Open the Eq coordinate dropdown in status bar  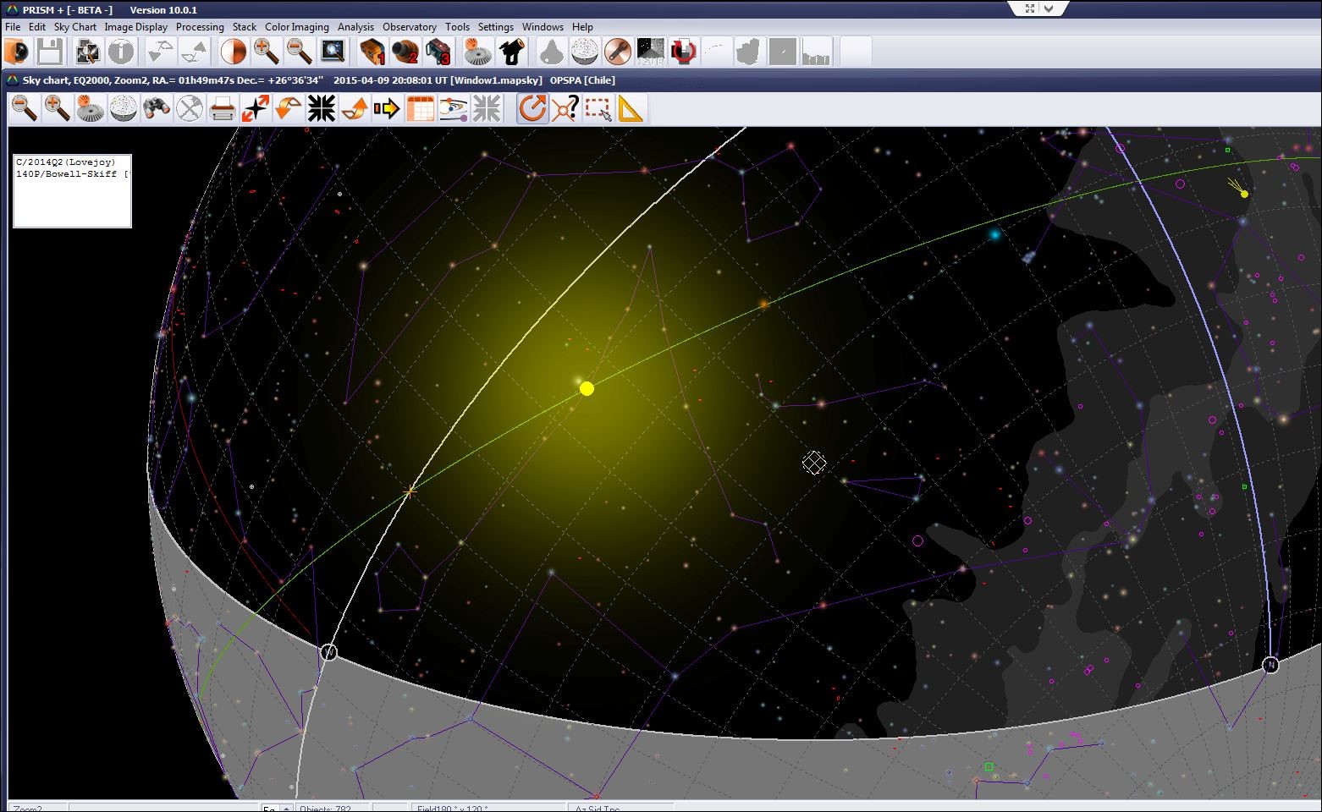(287, 808)
